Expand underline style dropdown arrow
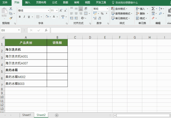Viewport: 171px width, 118px height. pos(32,17)
